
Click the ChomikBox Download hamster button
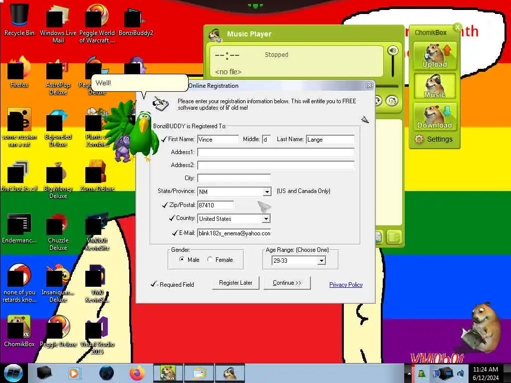435,116
